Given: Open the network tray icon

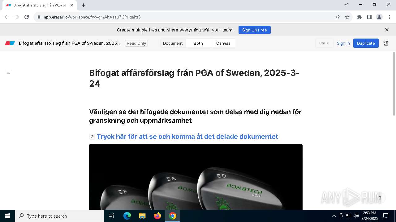Looking at the screenshot, I should pyautogui.click(x=349, y=216).
